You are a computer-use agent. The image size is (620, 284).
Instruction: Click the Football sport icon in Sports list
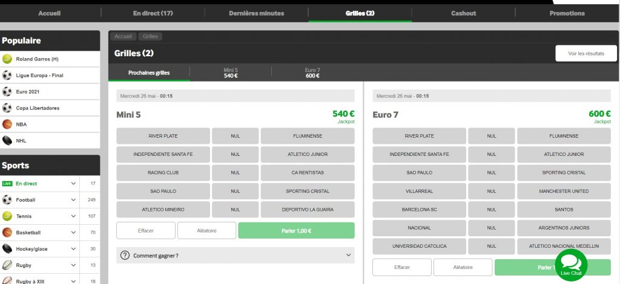click(7, 200)
